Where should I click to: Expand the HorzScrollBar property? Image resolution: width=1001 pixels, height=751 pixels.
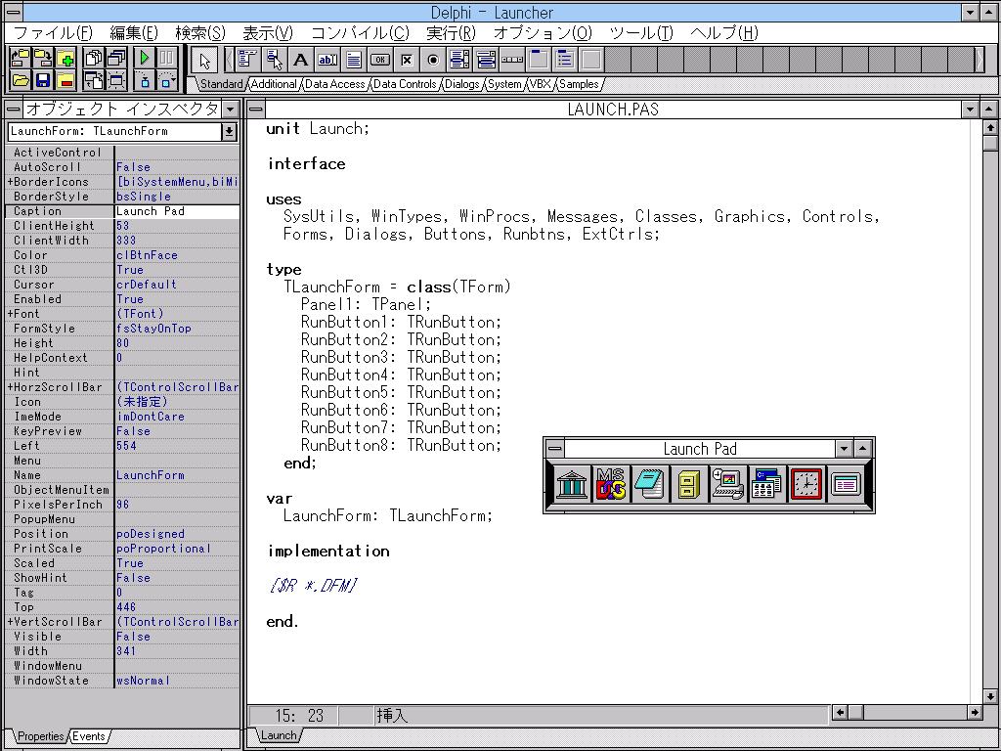pyautogui.click(x=11, y=387)
